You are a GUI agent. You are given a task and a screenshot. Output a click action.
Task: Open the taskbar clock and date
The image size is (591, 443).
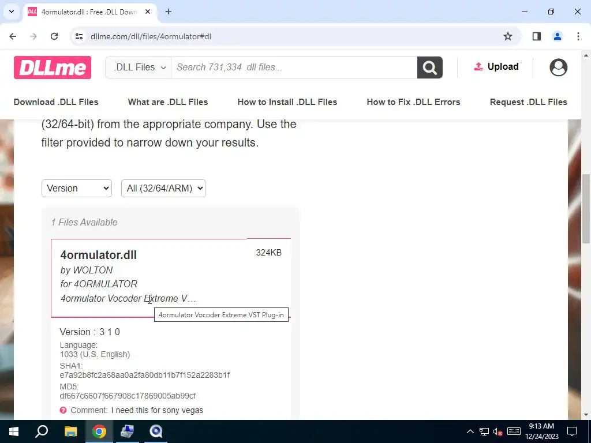tap(541, 431)
